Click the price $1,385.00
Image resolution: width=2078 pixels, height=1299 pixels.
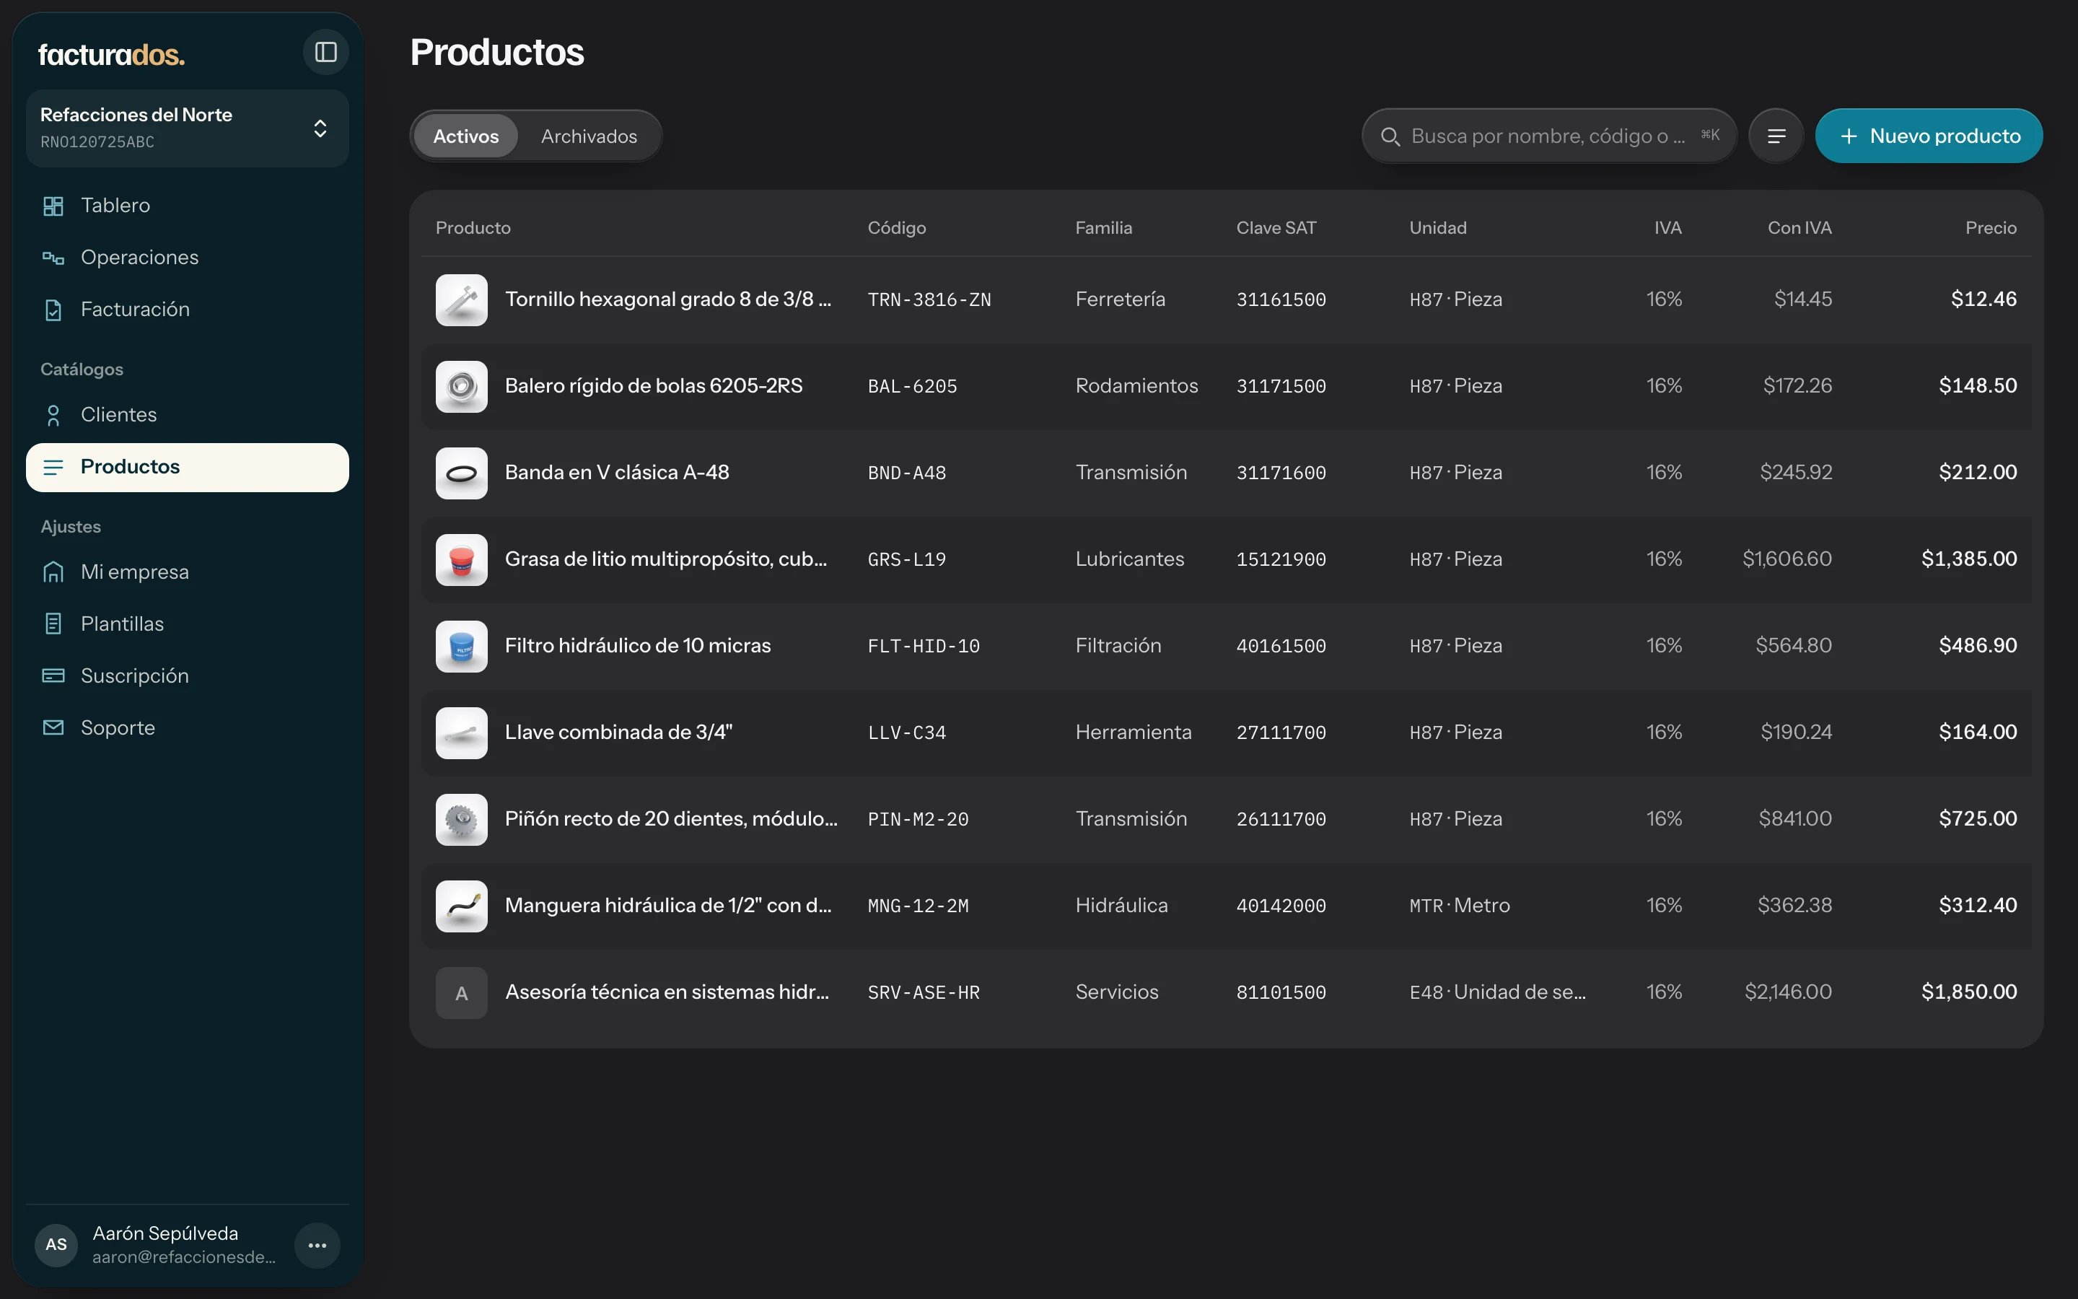(x=1969, y=559)
